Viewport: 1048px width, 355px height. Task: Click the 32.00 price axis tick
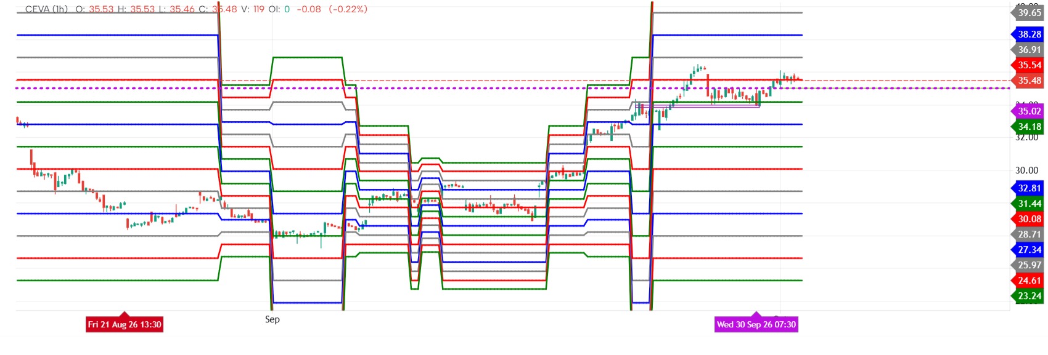coord(1026,138)
